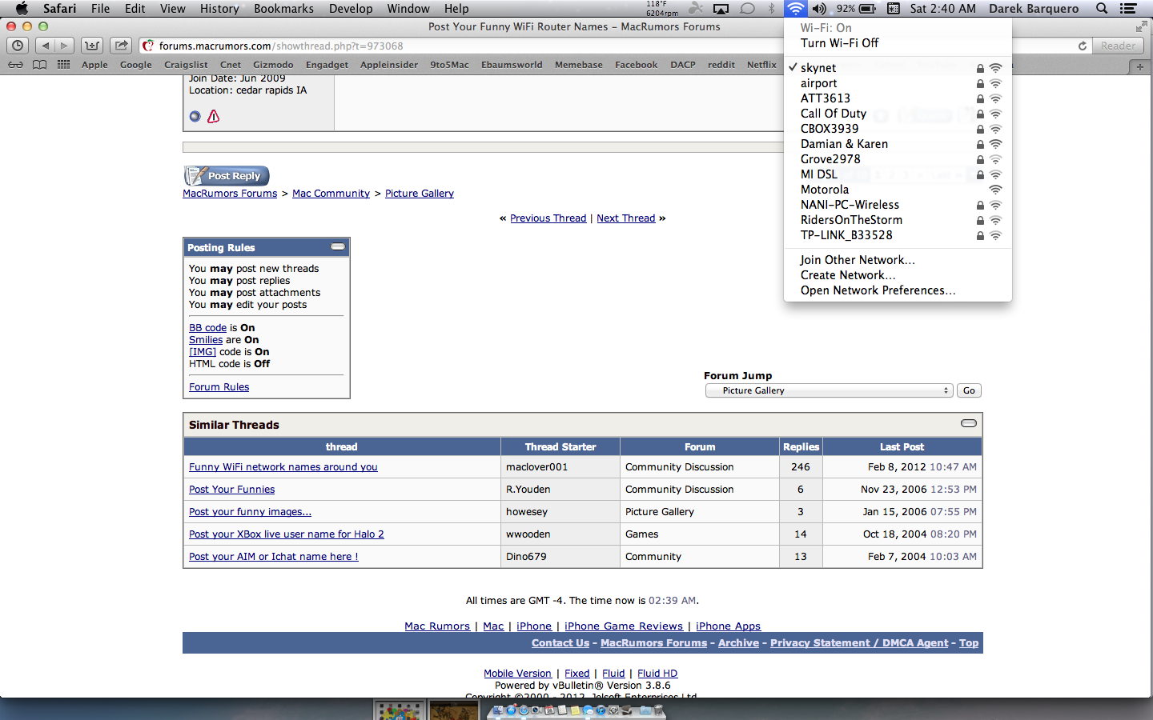Open Funny WiFi network names thread

tap(283, 466)
